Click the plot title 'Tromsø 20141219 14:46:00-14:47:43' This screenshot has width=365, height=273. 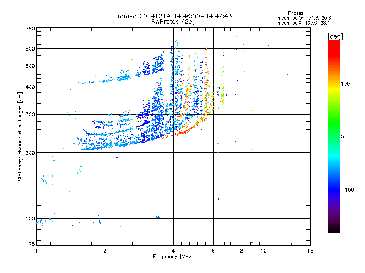click(x=173, y=16)
